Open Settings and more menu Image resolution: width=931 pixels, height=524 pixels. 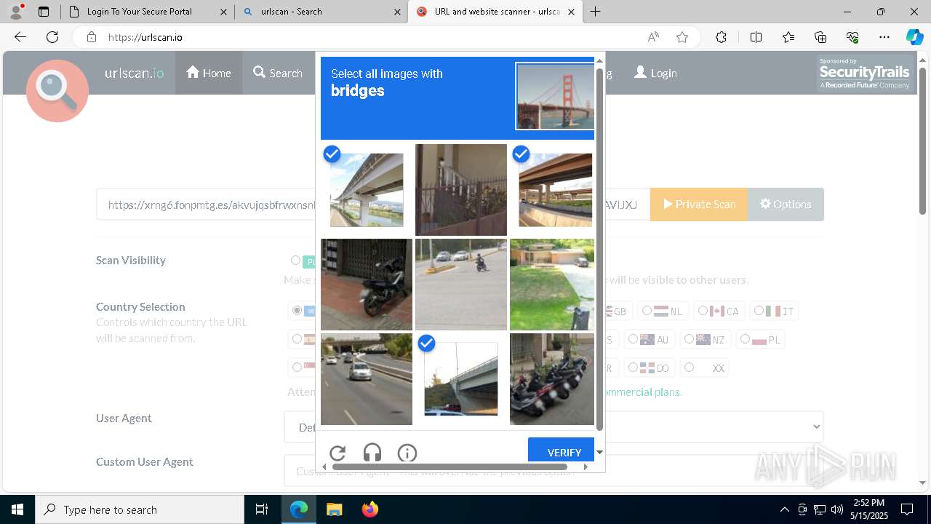(x=884, y=37)
